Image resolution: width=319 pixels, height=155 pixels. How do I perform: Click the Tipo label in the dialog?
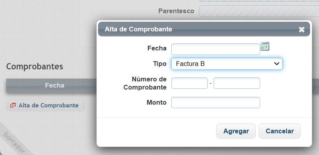[x=160, y=64]
